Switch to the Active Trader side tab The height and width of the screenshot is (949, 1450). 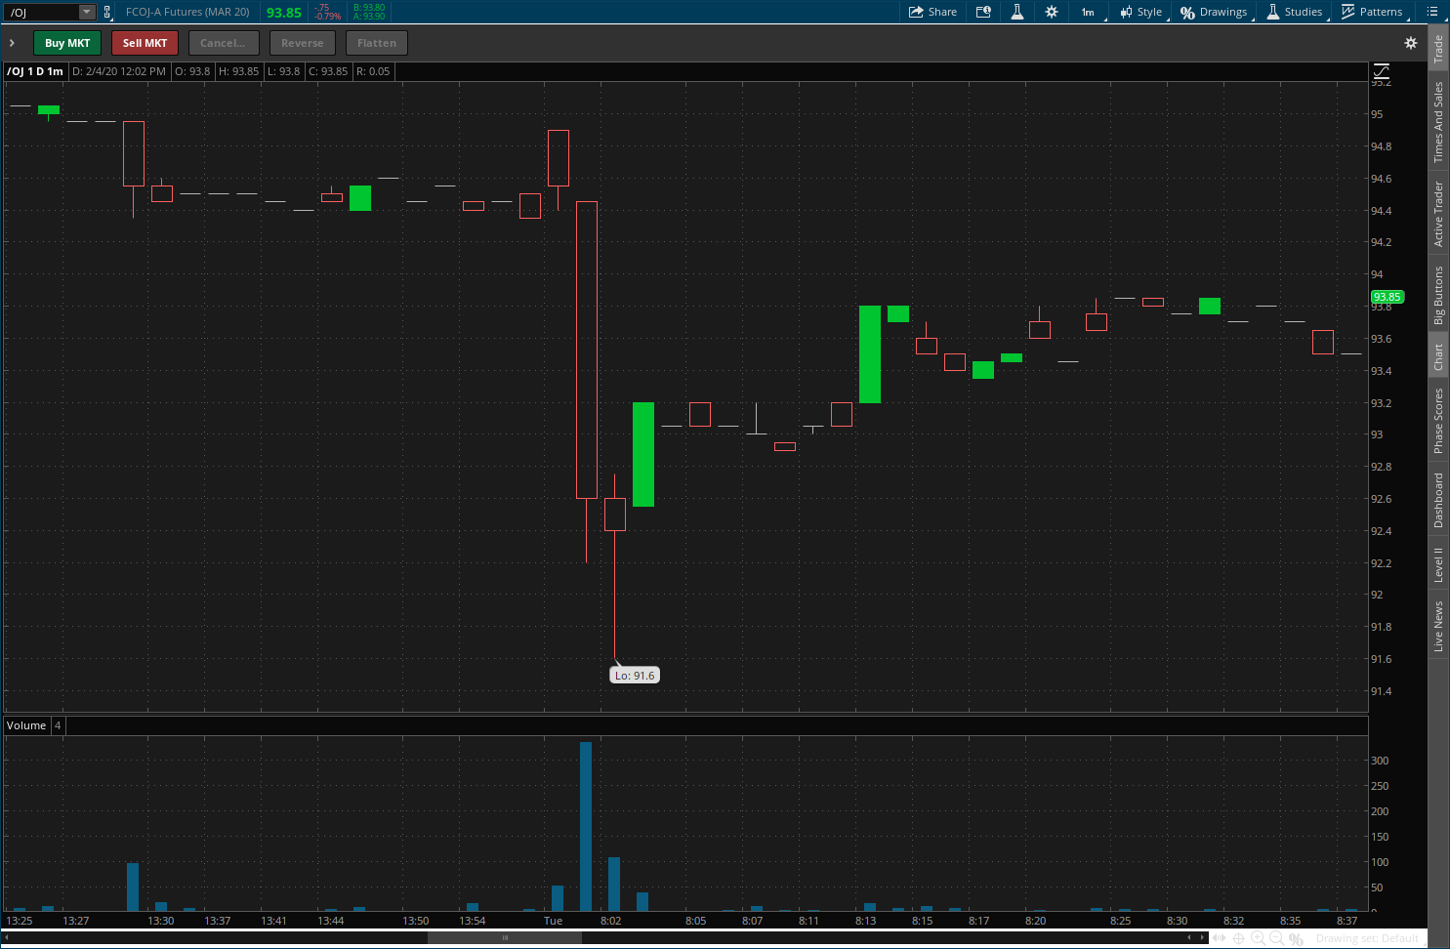coord(1438,214)
